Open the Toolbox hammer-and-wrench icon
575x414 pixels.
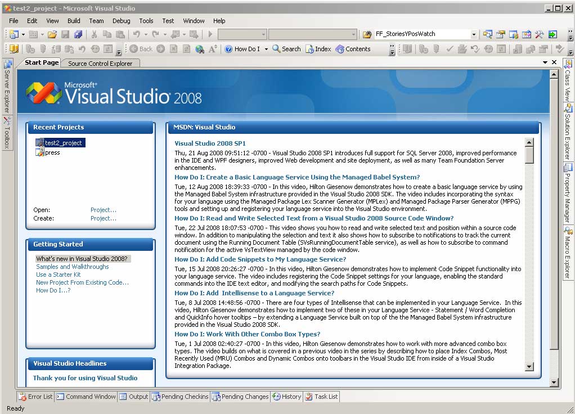point(539,34)
